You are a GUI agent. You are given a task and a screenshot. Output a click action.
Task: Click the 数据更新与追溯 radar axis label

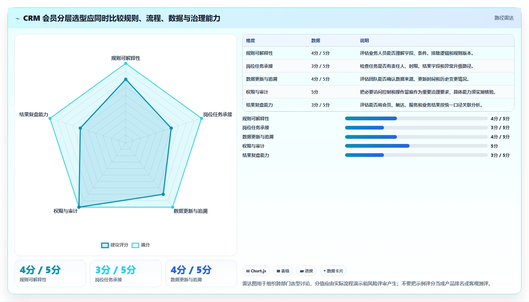[191, 211]
